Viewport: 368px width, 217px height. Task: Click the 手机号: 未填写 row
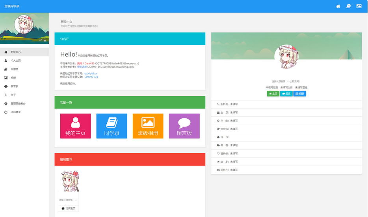tap(286, 105)
